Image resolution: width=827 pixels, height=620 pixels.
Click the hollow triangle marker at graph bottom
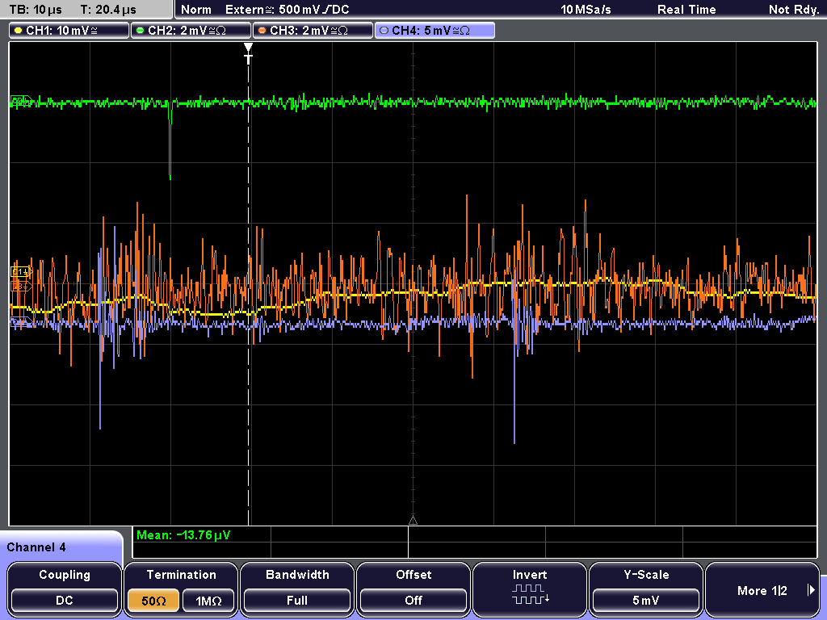pyautogui.click(x=413, y=521)
